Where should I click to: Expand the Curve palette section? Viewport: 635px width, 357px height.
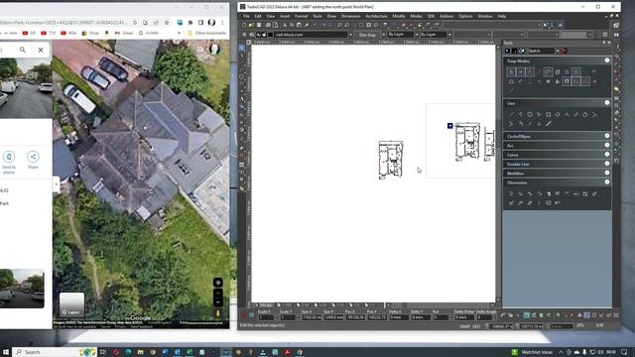[x=606, y=155]
